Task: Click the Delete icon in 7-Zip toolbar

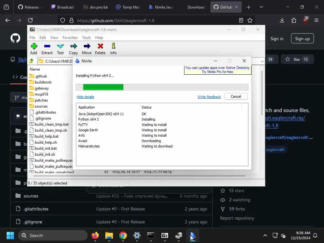Action: point(100,49)
